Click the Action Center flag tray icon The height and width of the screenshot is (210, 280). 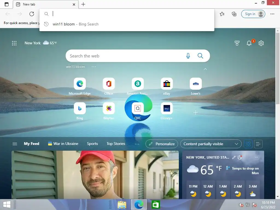click(254, 205)
